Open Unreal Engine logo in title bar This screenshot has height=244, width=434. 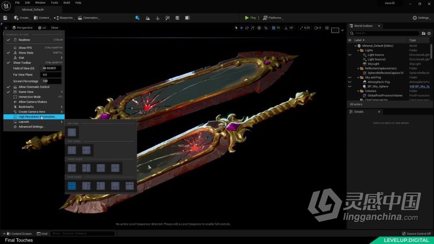coord(6,5)
